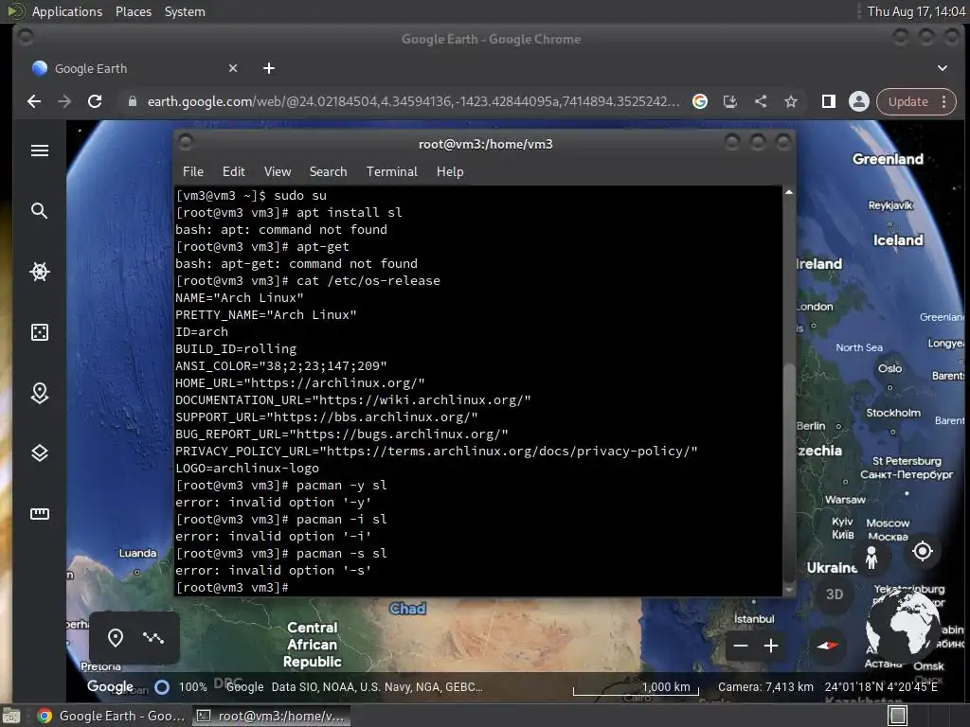Click the terminal window menu button

click(x=186, y=143)
